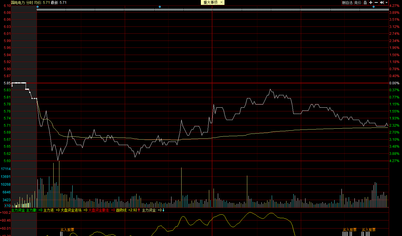Click the +80.46 indicator axis label

coord(5,220)
